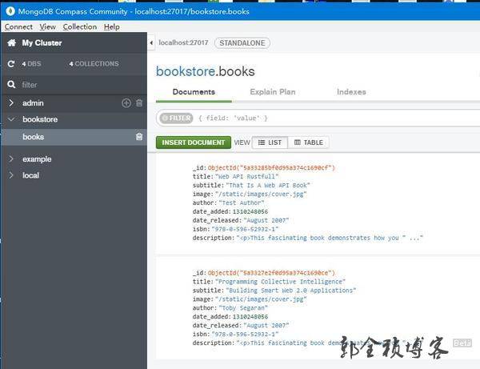Click the "4 DBS" count

point(31,64)
